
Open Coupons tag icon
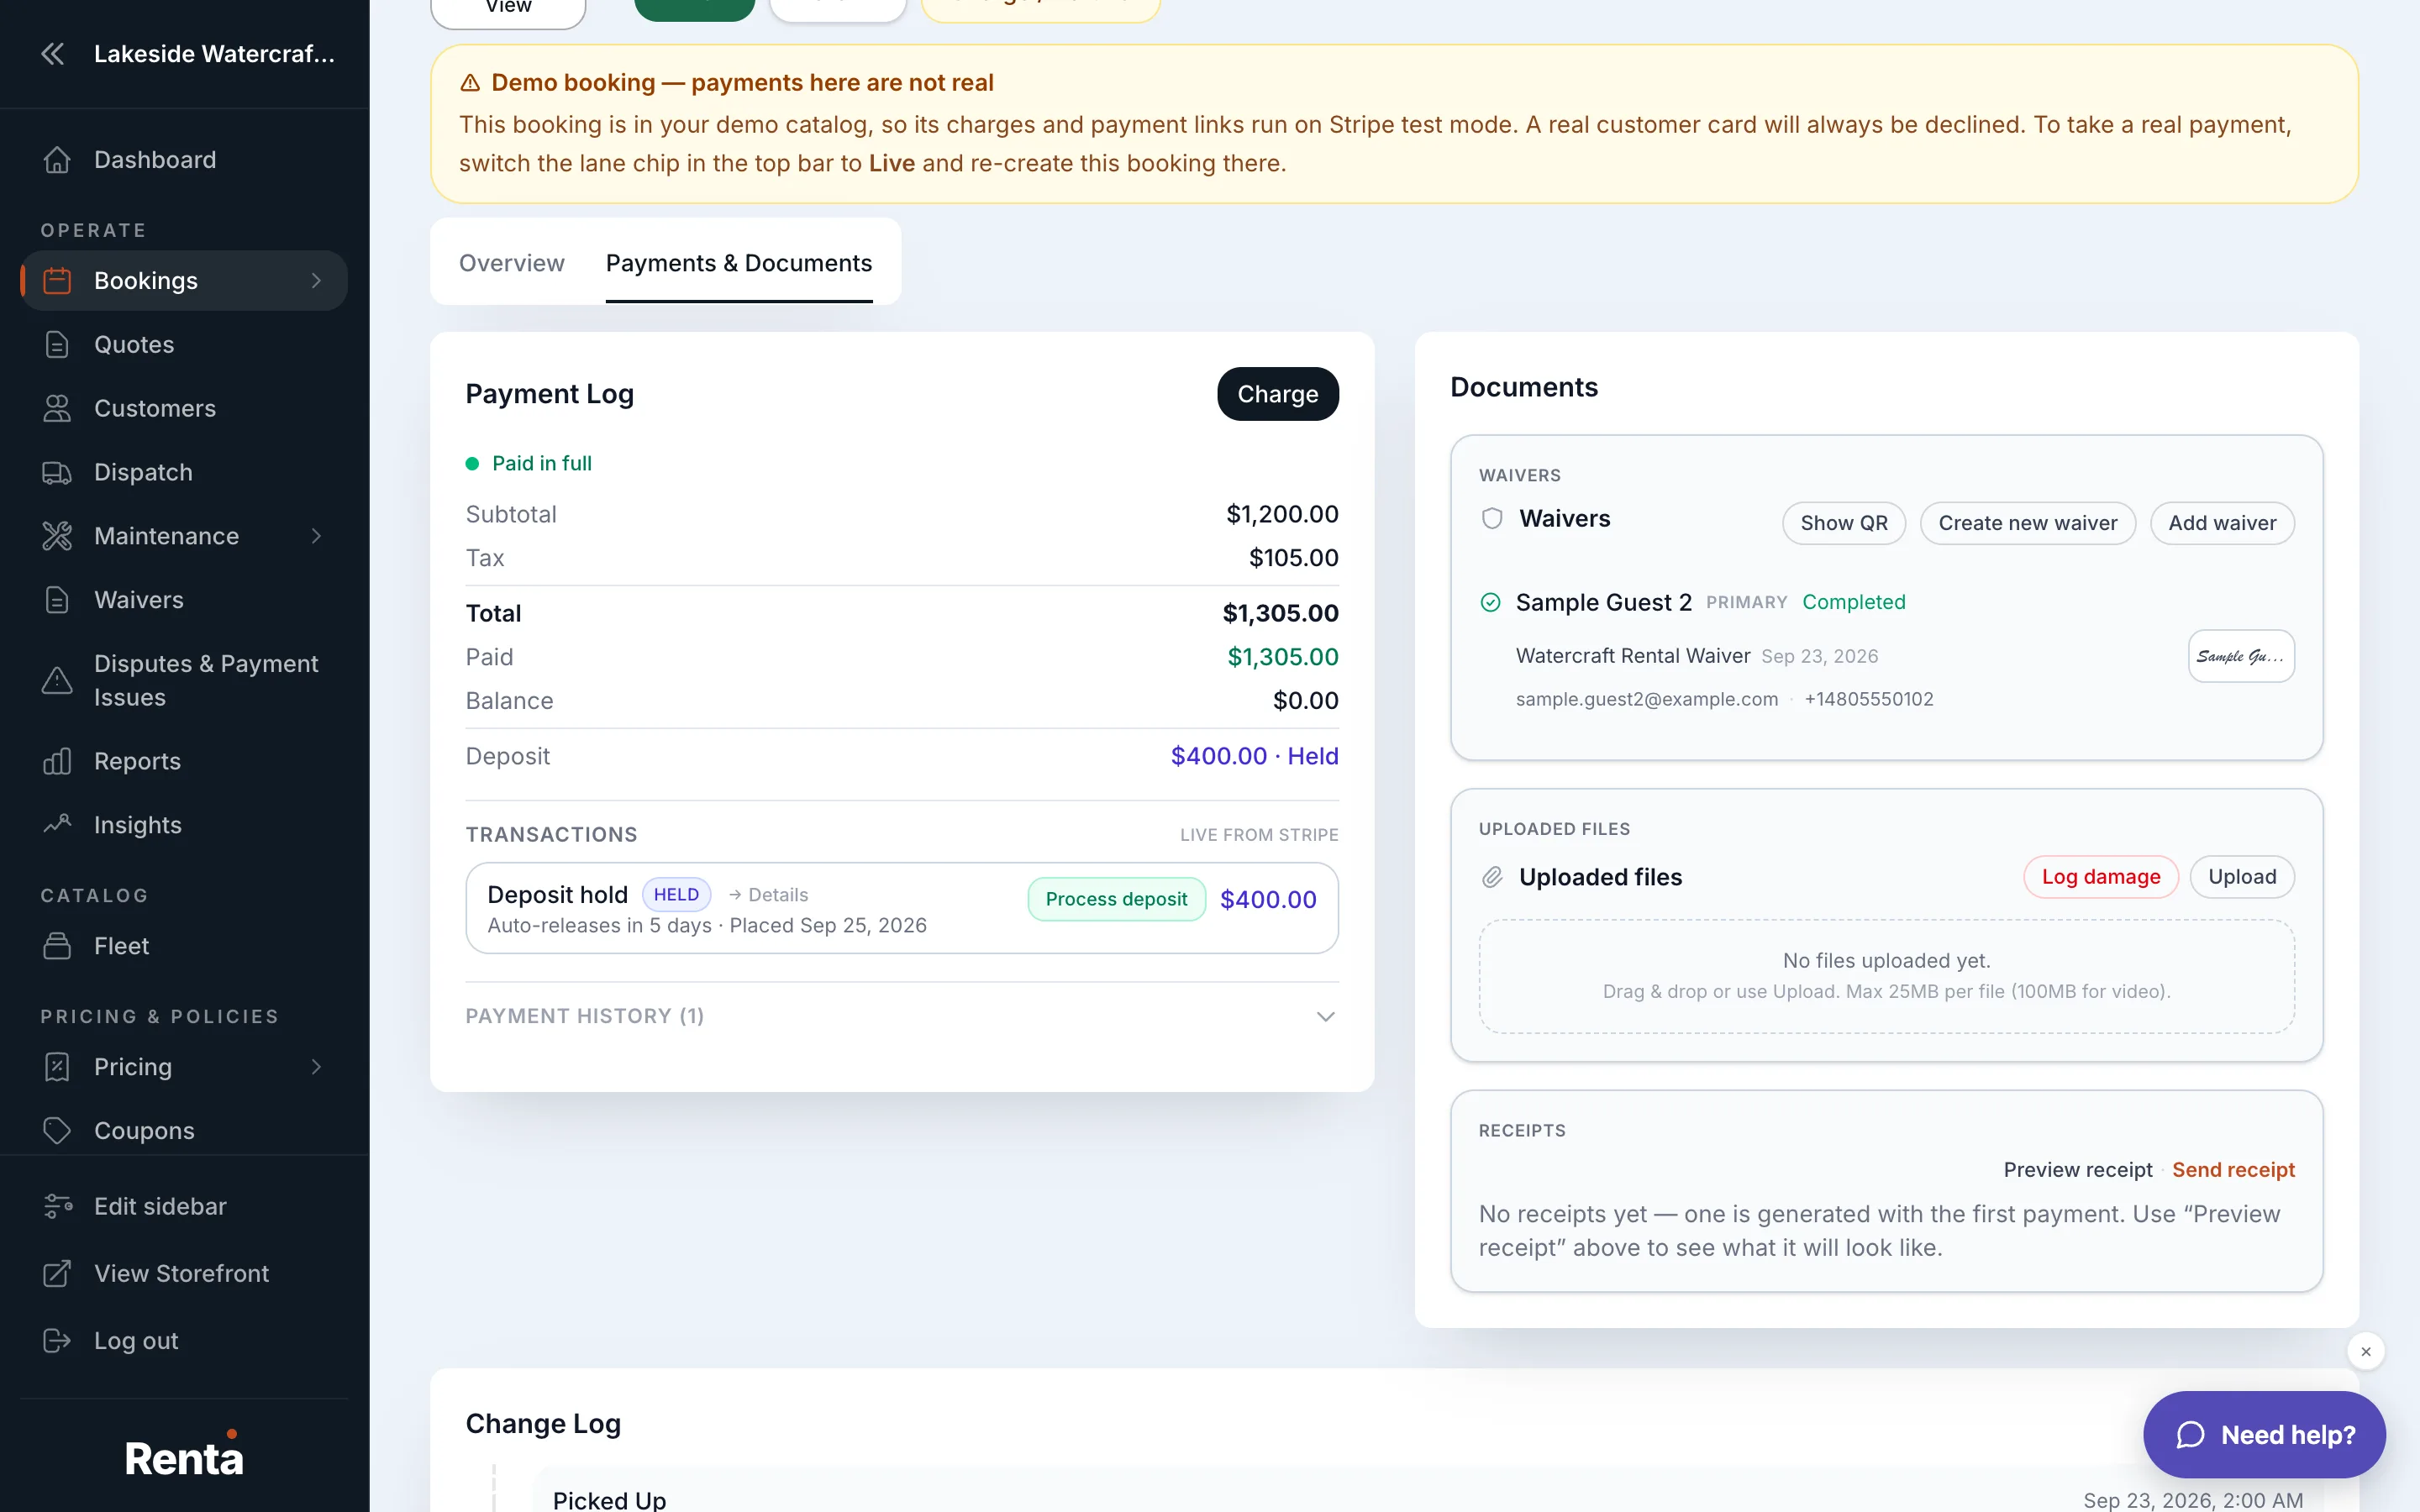57,1131
